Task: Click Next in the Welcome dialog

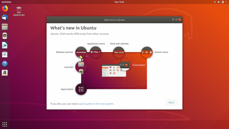Action: pos(172,103)
